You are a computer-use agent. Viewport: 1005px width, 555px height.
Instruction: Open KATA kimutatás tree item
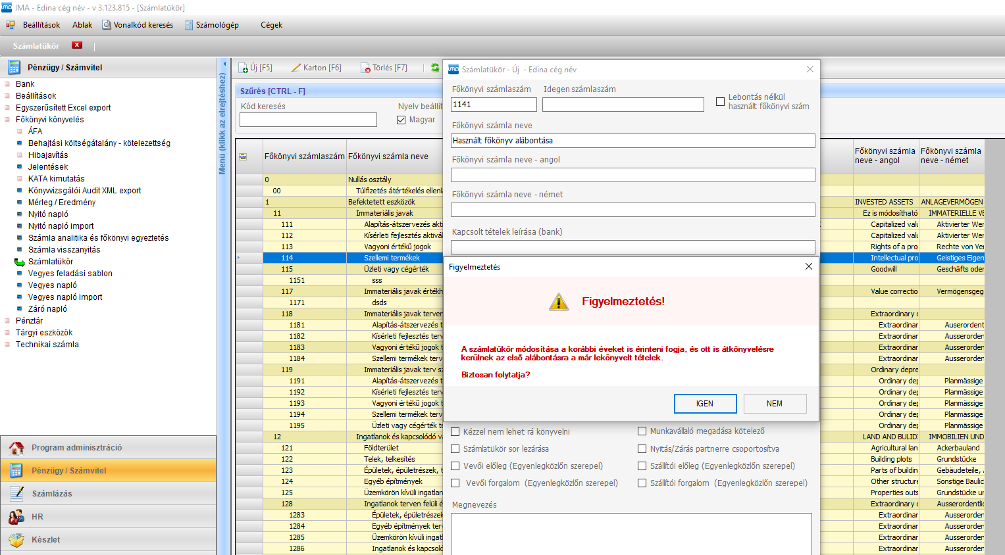click(x=56, y=179)
